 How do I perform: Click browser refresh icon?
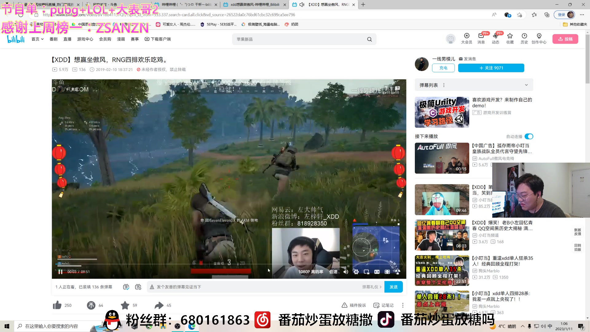click(21, 14)
